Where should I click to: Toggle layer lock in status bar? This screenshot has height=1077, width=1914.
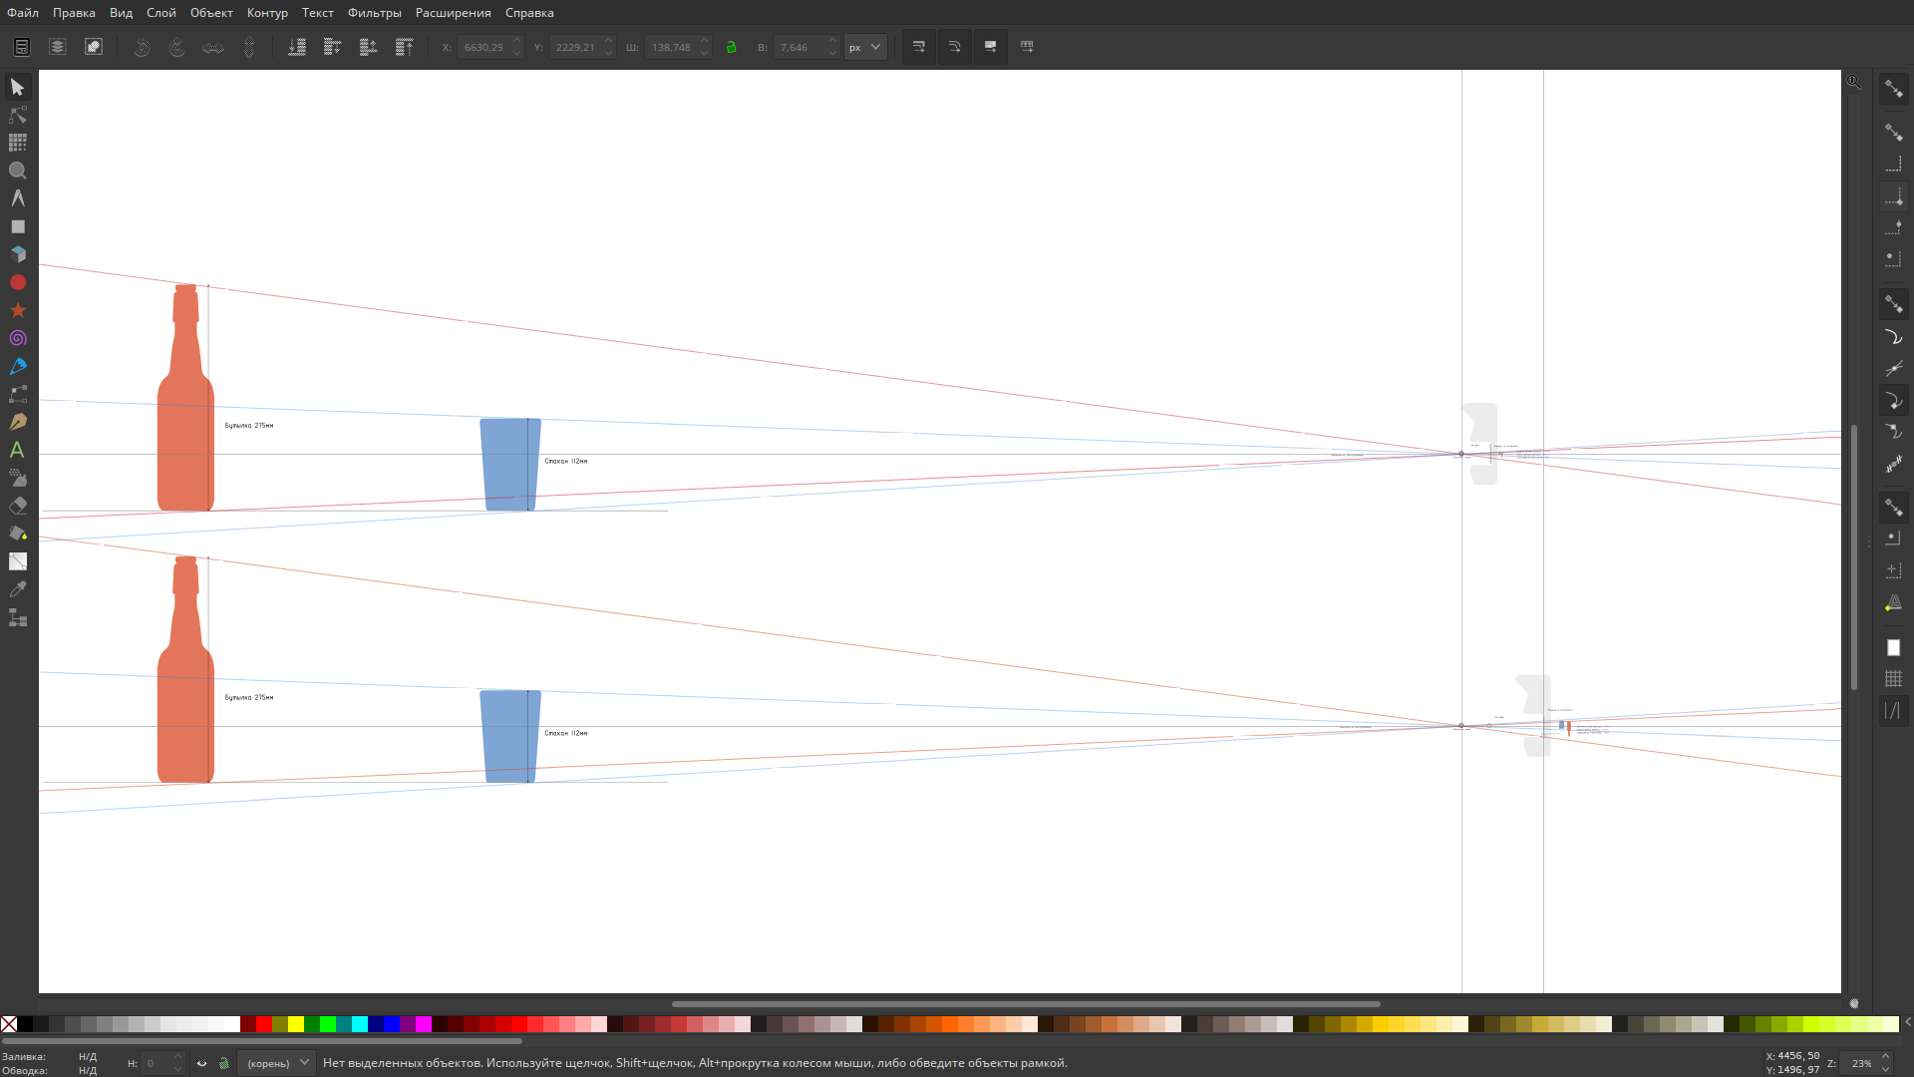(223, 1063)
